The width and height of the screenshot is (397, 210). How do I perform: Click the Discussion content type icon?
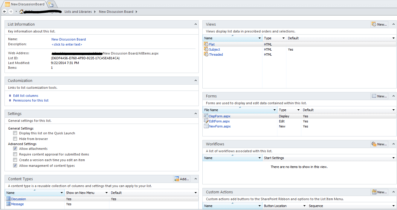click(8, 199)
